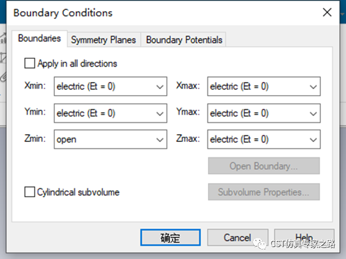Viewport: 346px width, 259px height.
Task: Click the Open Boundary... button
Action: [264, 166]
